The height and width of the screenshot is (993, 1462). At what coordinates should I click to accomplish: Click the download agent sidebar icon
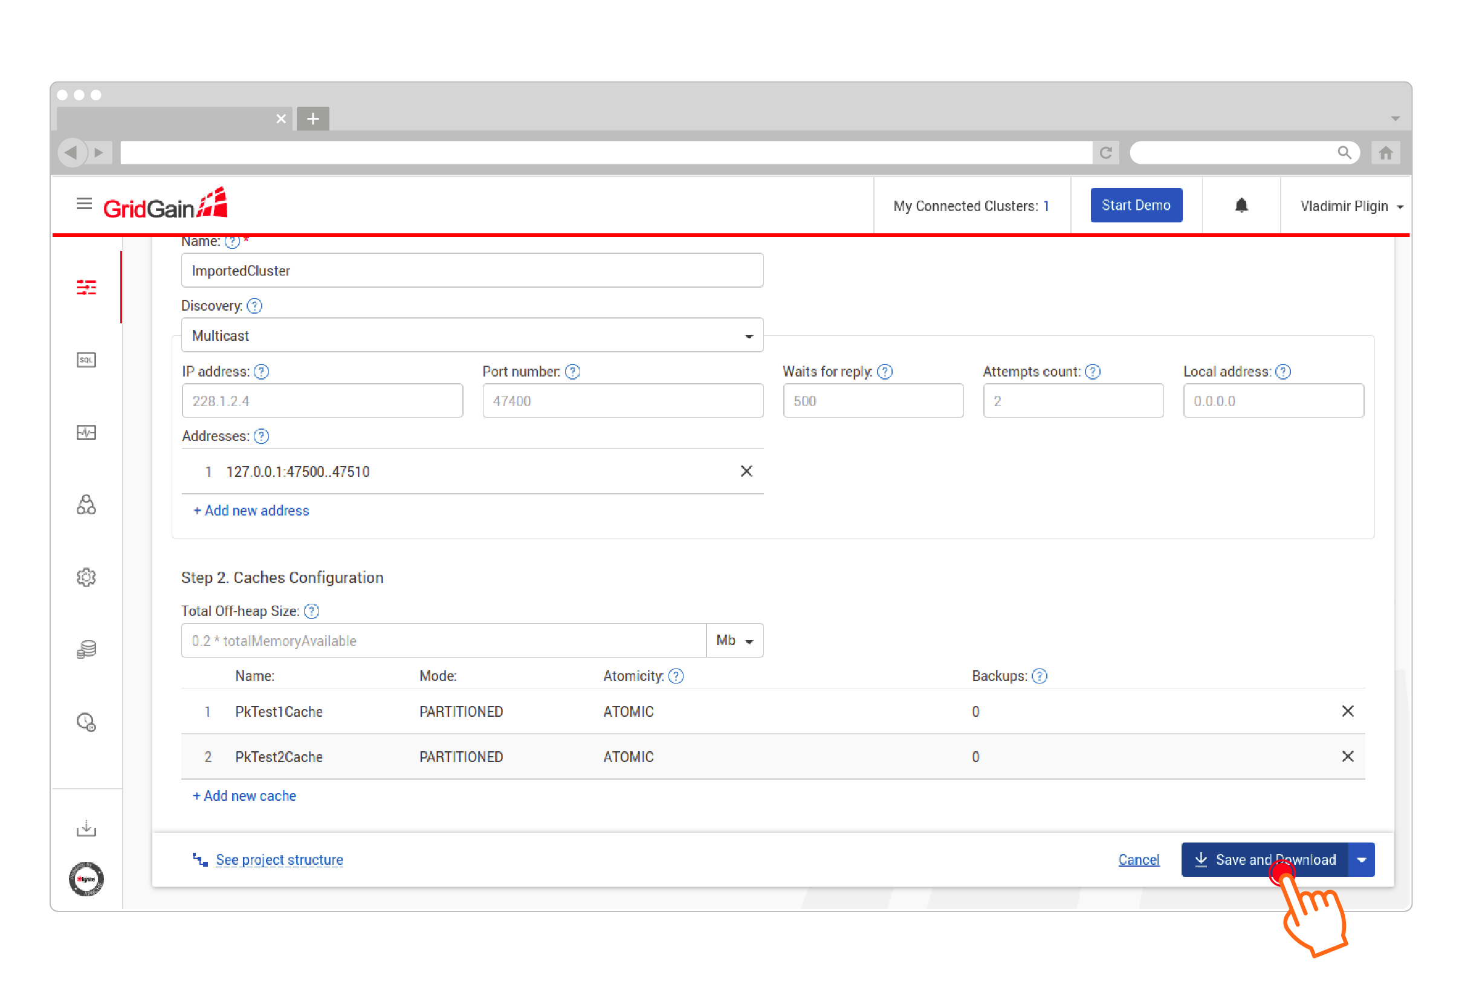point(86,828)
